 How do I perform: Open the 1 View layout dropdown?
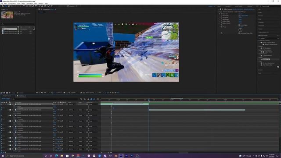[100, 93]
